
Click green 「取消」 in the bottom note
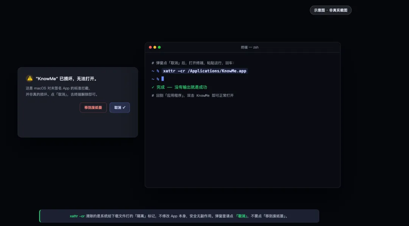(x=242, y=216)
